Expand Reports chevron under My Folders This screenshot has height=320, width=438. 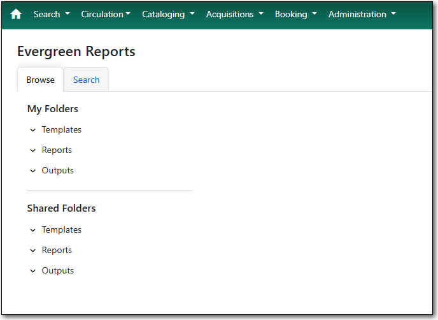32,150
